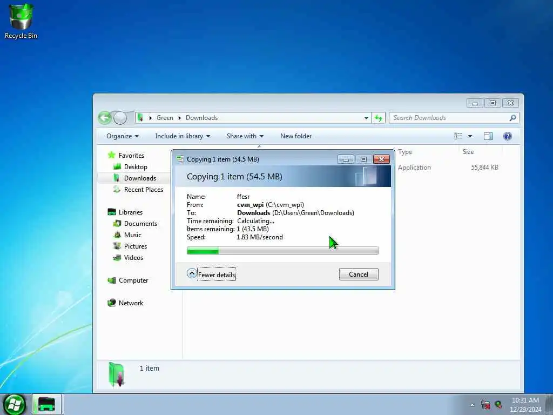Maximize the Downloads Explorer window
Viewport: 553px width, 415px height.
pos(493,103)
